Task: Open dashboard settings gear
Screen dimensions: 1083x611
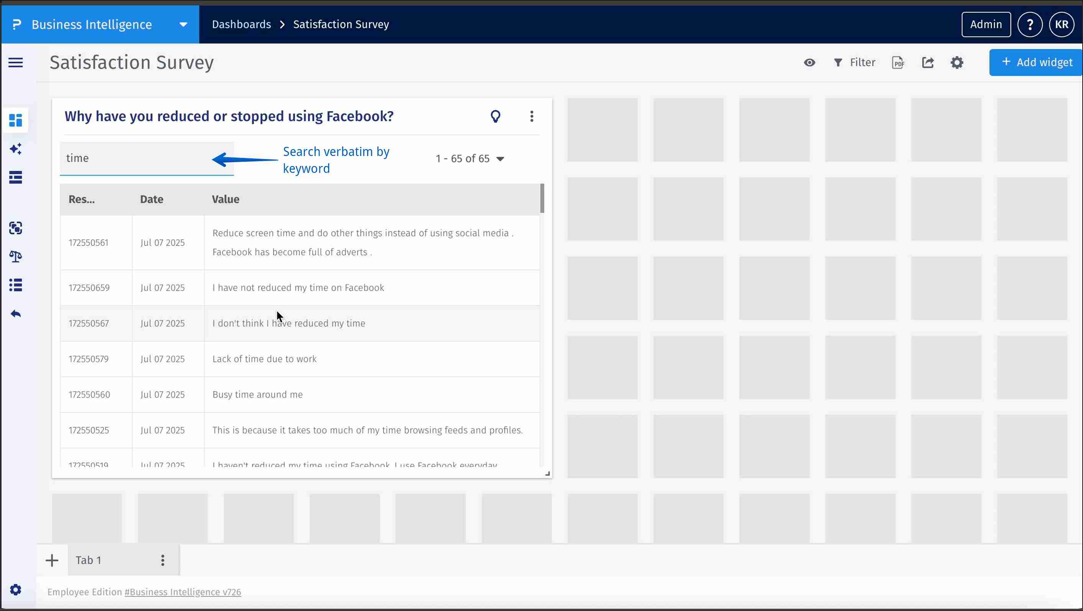Action: coord(957,62)
